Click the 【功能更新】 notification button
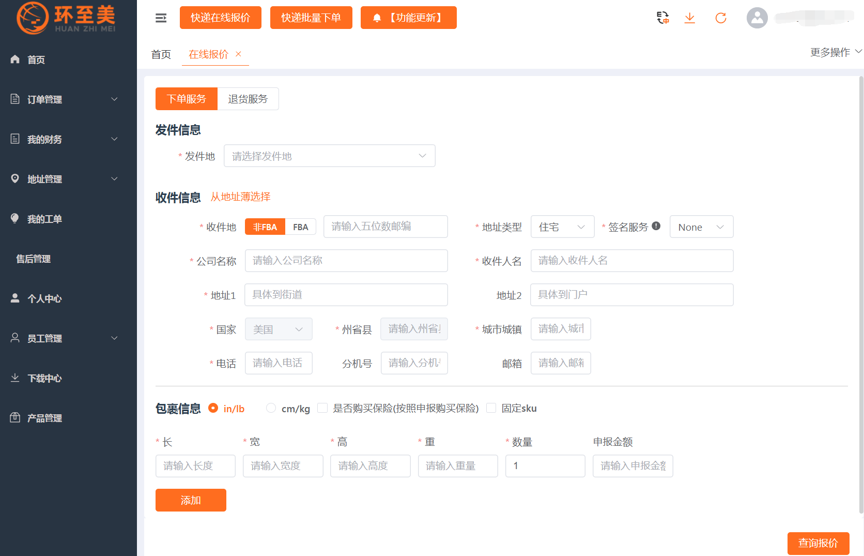This screenshot has height=556, width=864. point(409,18)
